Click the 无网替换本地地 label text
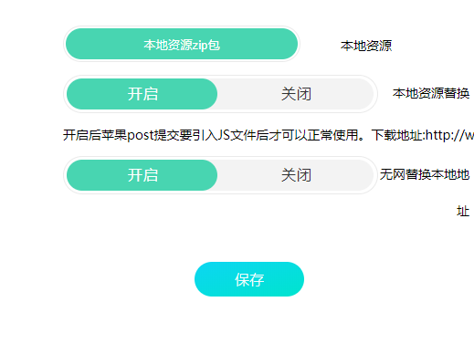This screenshot has height=354, width=474. click(425, 174)
